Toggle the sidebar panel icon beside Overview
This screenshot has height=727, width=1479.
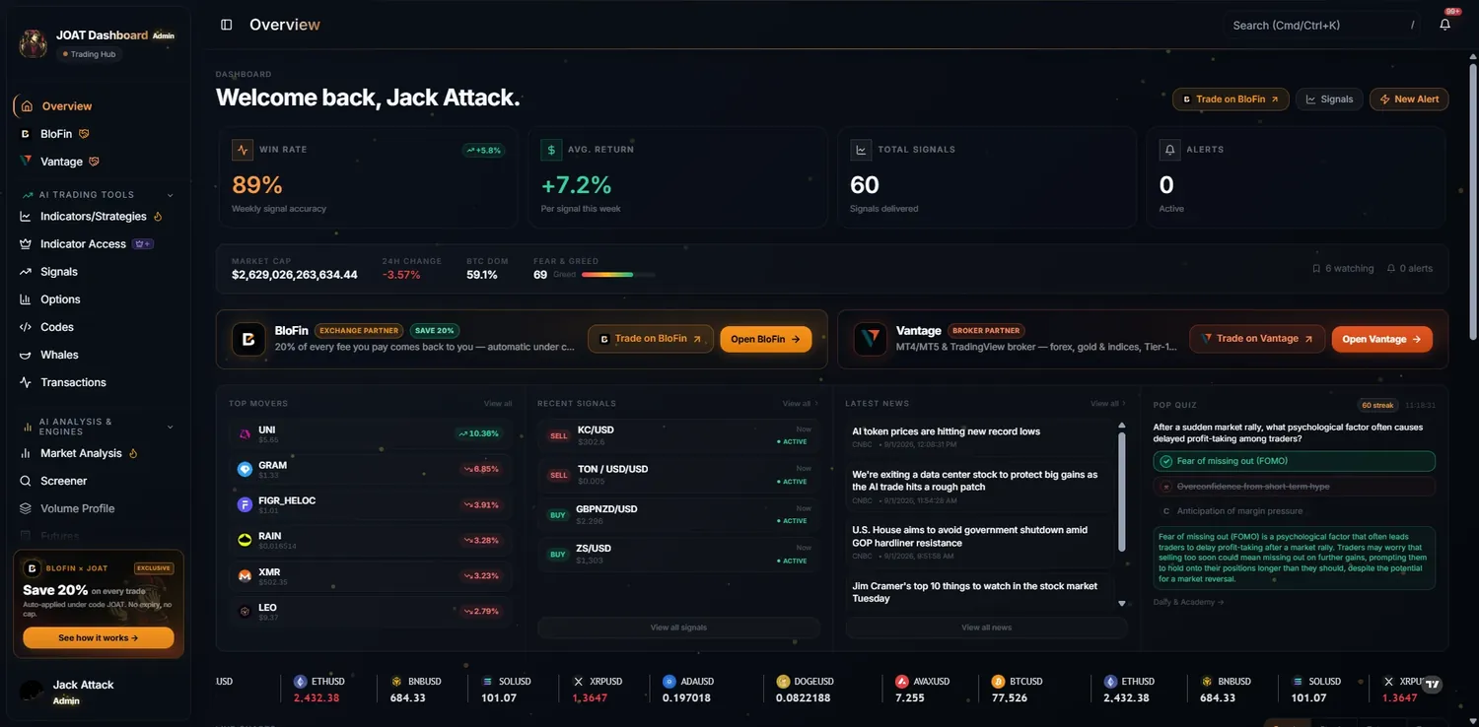pyautogui.click(x=227, y=25)
